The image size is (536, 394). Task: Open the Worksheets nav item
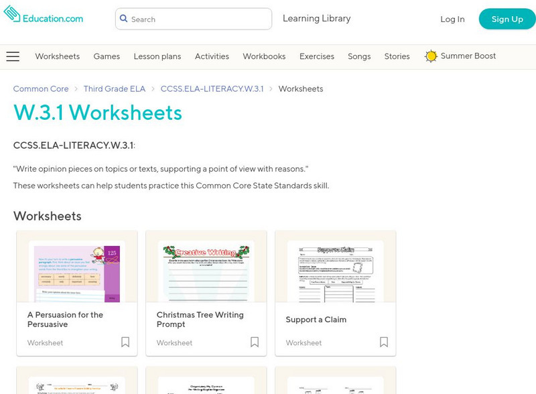click(x=58, y=56)
